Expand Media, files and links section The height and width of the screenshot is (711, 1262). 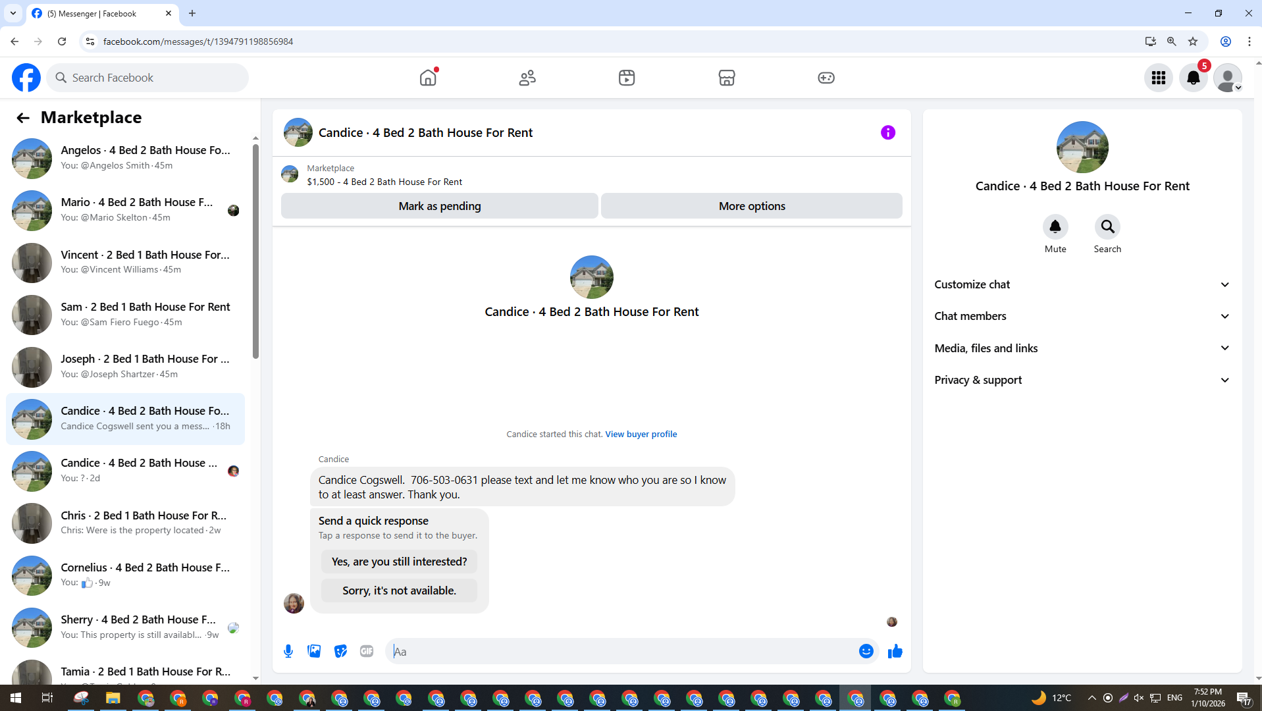[x=1082, y=348]
